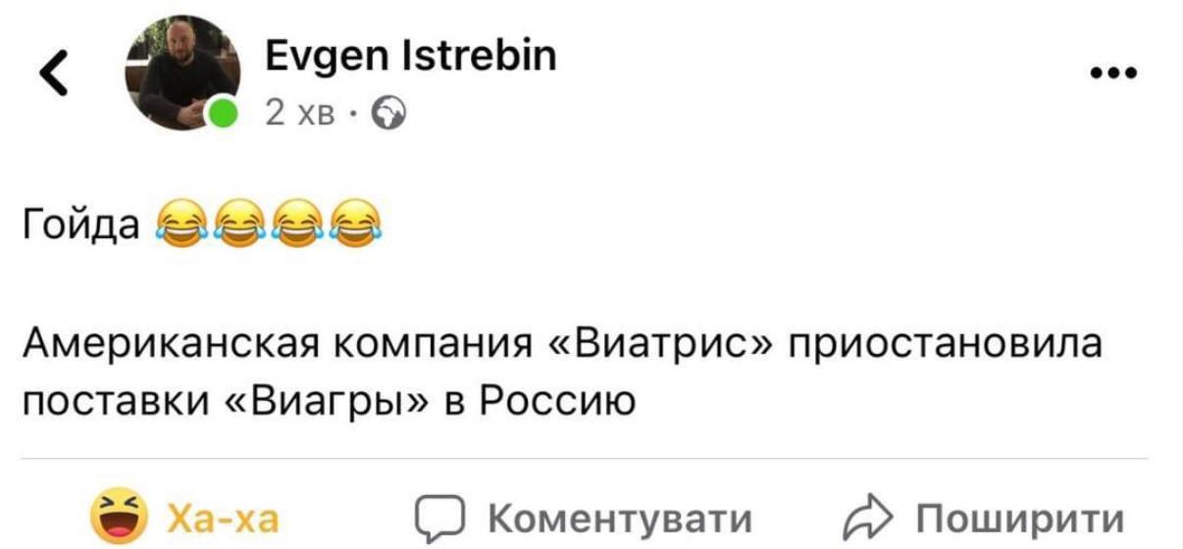
Task: Open the three-dot post options menu
Action: [1112, 73]
